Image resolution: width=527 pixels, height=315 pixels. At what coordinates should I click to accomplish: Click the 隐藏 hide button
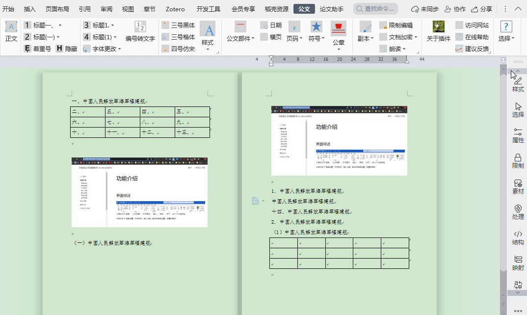click(67, 49)
